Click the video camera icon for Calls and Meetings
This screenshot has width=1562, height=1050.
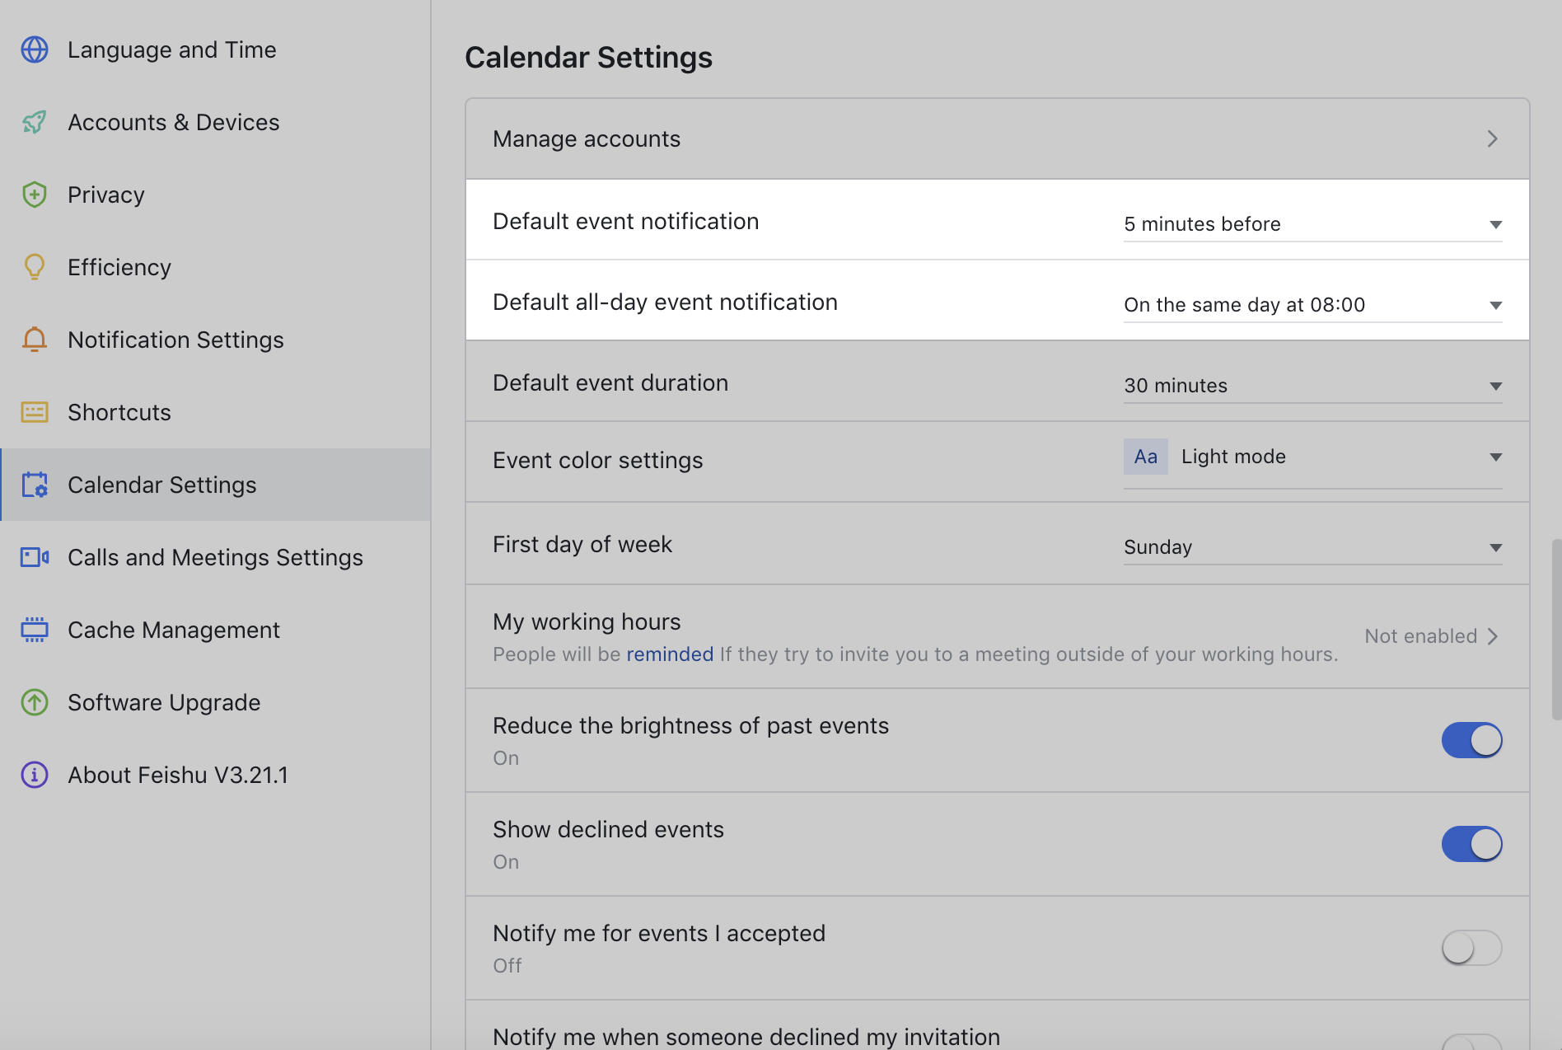click(x=34, y=557)
